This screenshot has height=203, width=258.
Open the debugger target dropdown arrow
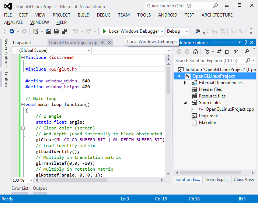[162, 31]
